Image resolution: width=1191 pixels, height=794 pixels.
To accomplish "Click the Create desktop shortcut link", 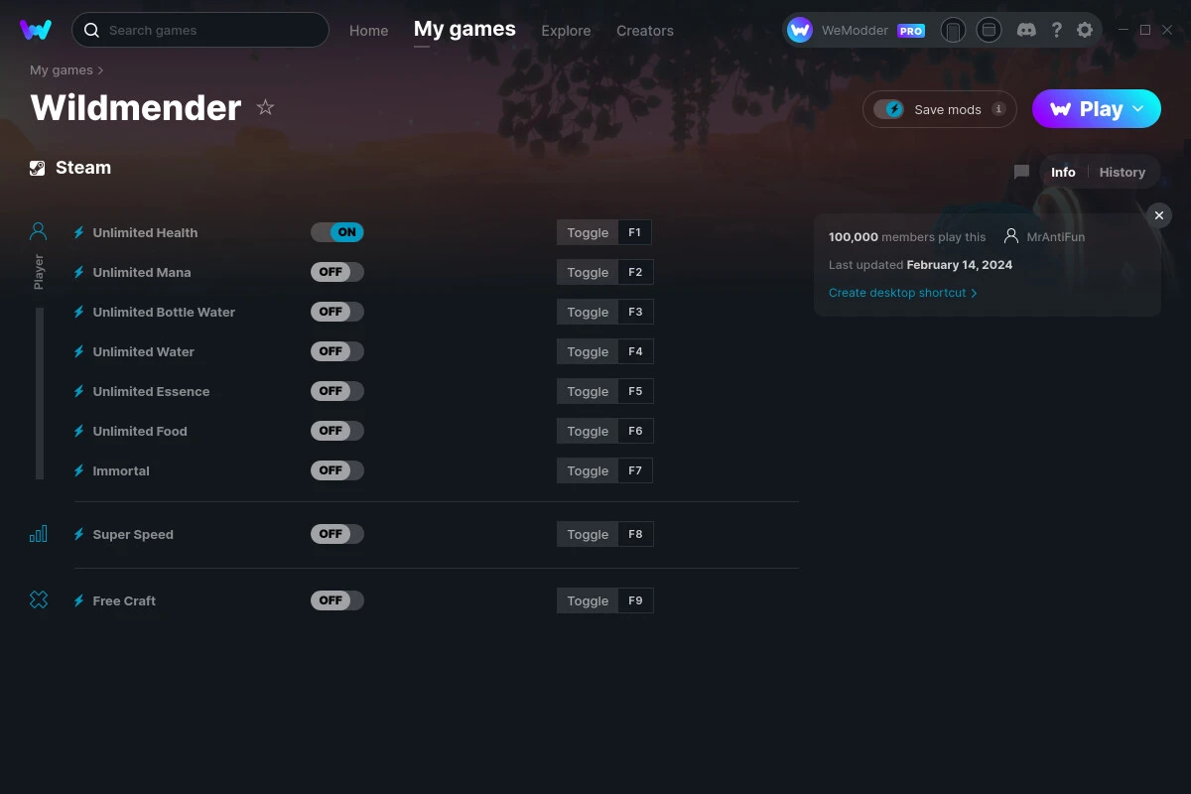I will 897,293.
